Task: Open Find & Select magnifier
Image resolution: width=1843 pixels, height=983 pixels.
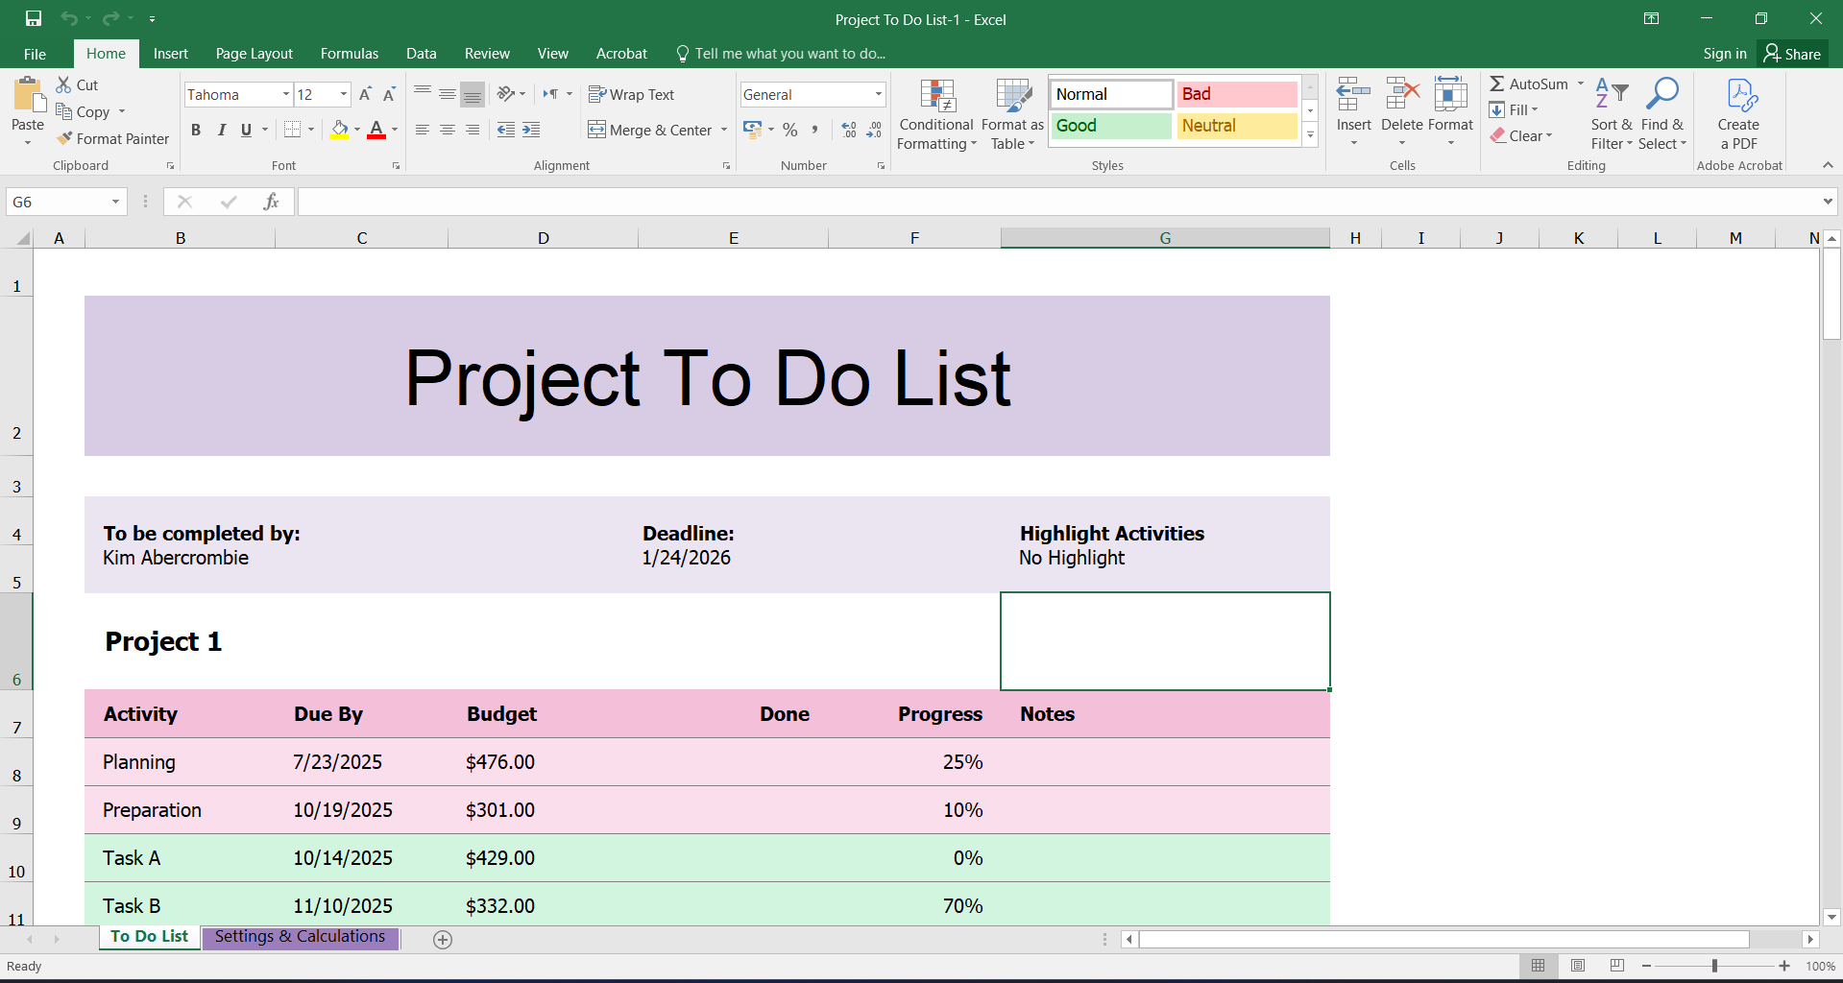Action: 1661,95
